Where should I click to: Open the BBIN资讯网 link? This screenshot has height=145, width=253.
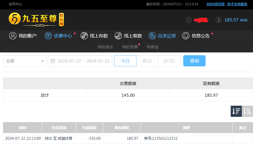pos(215,4)
